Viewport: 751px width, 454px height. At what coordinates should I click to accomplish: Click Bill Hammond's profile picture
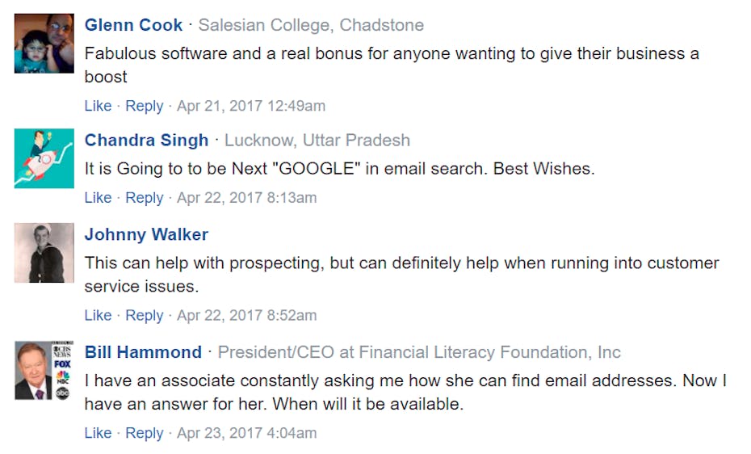click(44, 371)
